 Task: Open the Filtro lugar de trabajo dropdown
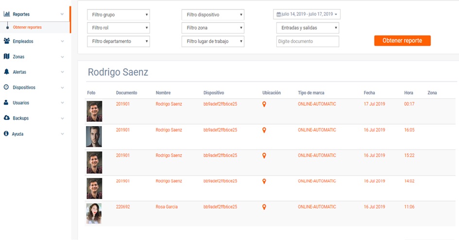(213, 42)
